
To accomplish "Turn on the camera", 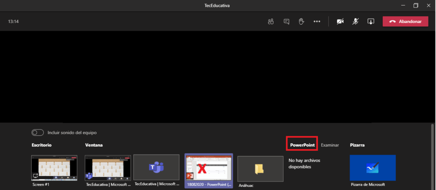I will tap(340, 22).
